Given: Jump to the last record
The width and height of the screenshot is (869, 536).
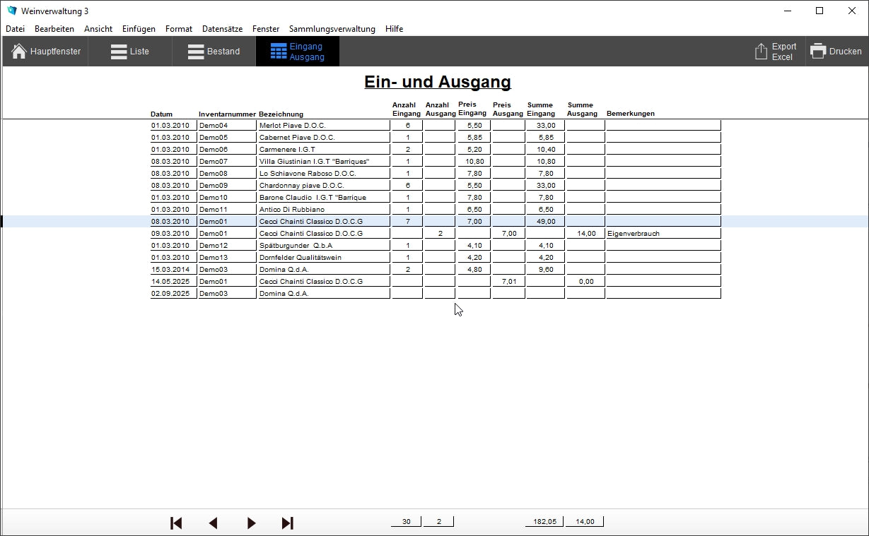Looking at the screenshot, I should pyautogui.click(x=287, y=523).
